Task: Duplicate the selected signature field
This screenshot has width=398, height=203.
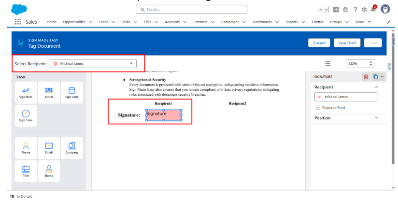Action: (x=375, y=77)
